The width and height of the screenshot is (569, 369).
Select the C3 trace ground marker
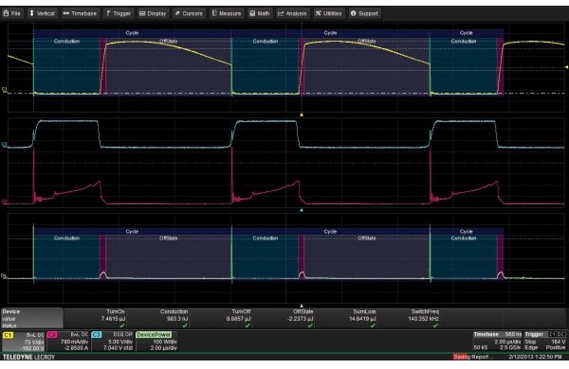pos(5,144)
